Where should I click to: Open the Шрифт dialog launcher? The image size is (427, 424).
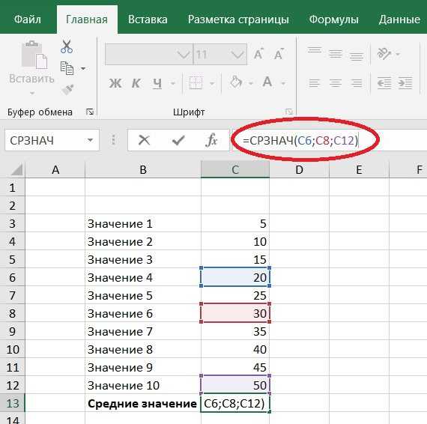pyautogui.click(x=289, y=112)
